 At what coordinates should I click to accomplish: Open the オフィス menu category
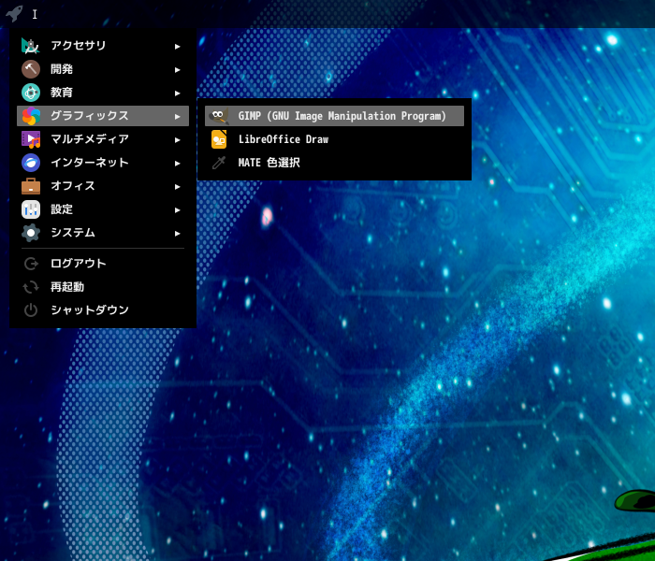pyautogui.click(x=103, y=186)
